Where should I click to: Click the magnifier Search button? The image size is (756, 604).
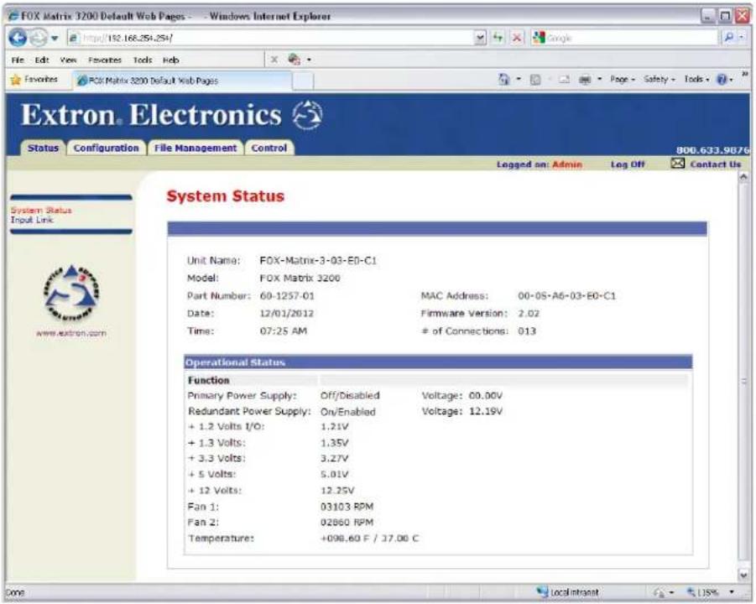(x=729, y=38)
